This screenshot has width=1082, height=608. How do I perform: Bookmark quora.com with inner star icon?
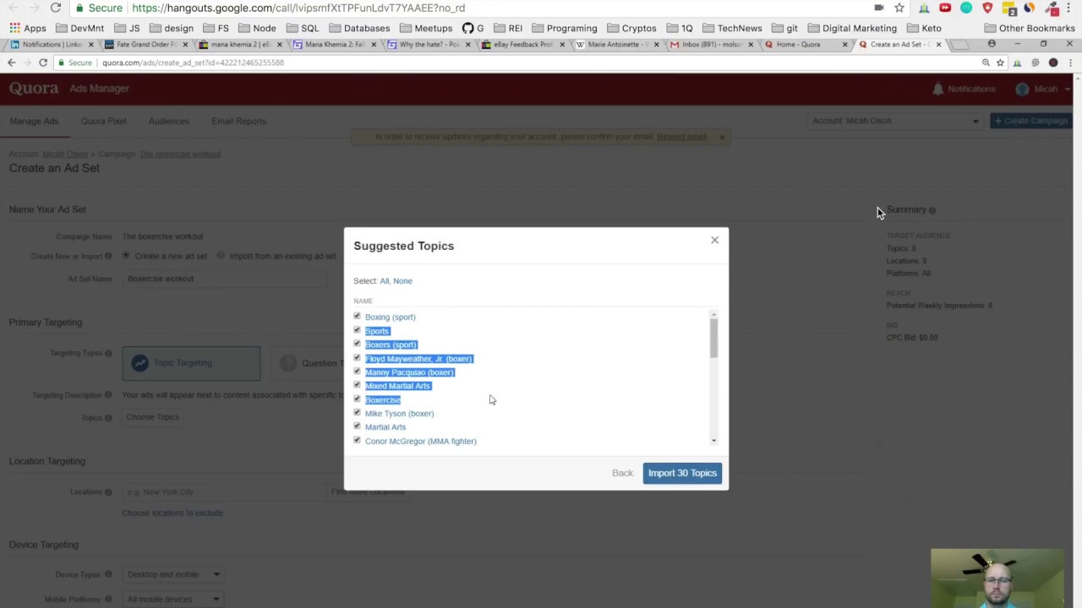coord(1000,62)
